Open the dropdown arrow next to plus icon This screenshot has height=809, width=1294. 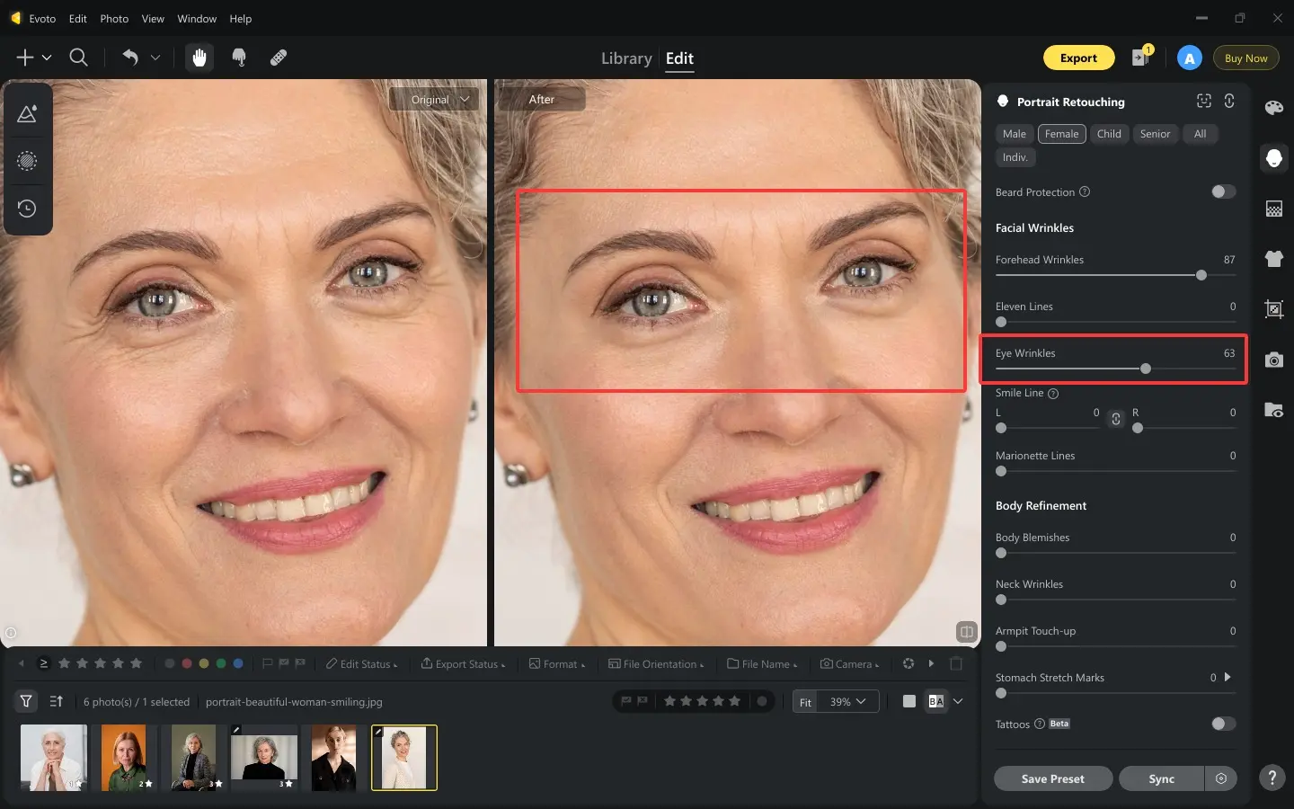coord(47,58)
